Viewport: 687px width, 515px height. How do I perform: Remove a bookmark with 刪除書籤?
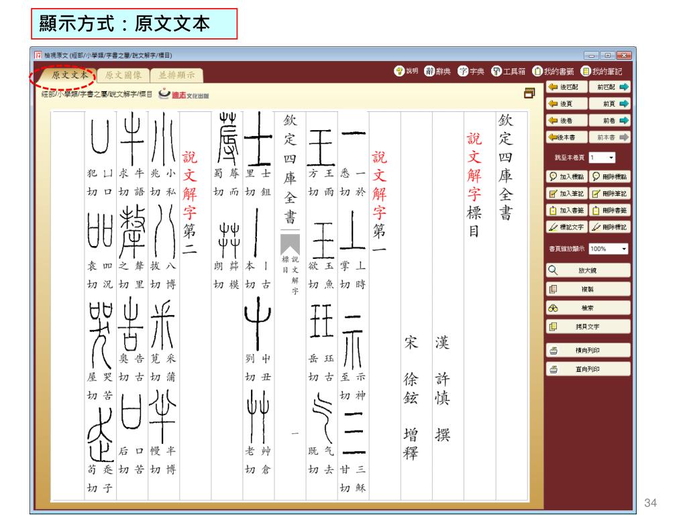[x=610, y=211]
